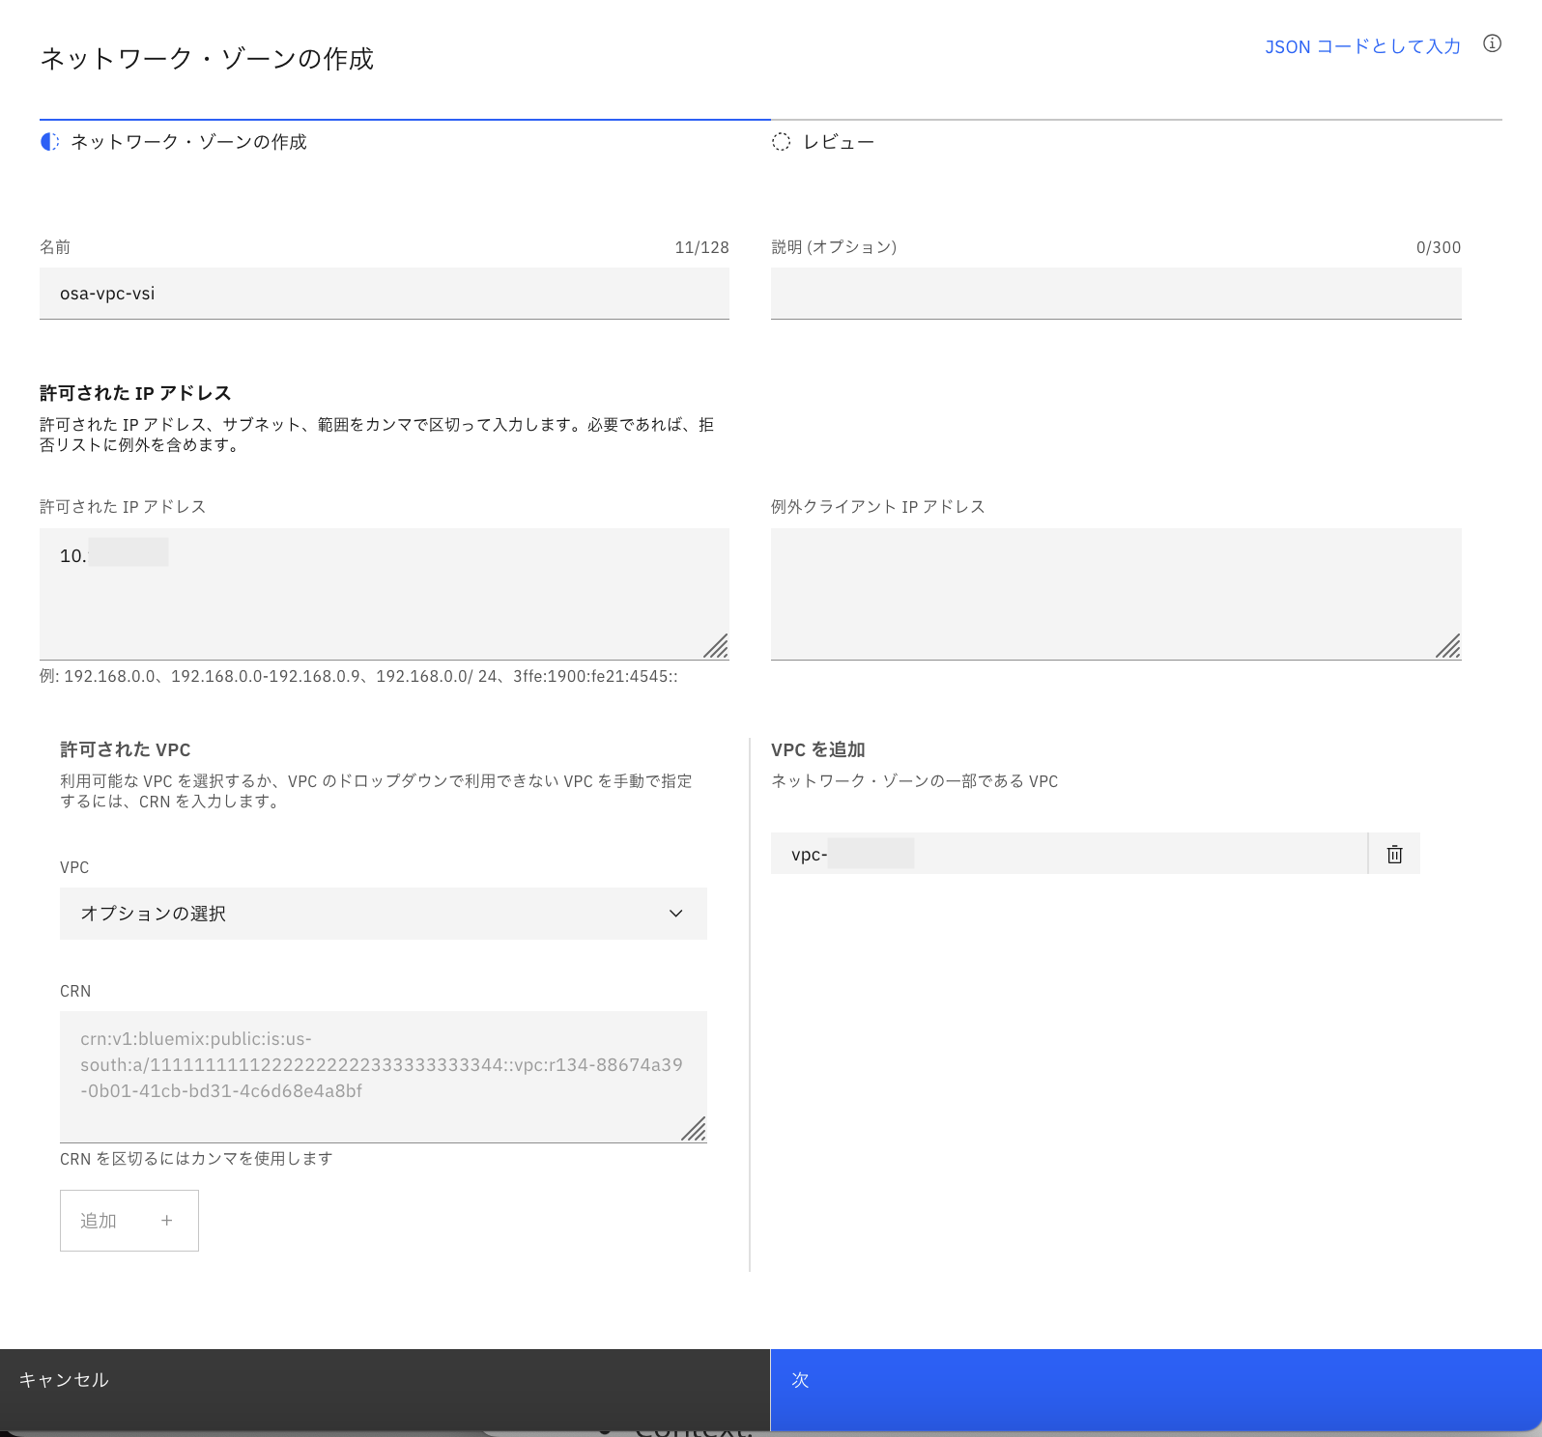Click the 許可された VPC heading
1542x1437 pixels.
[126, 749]
